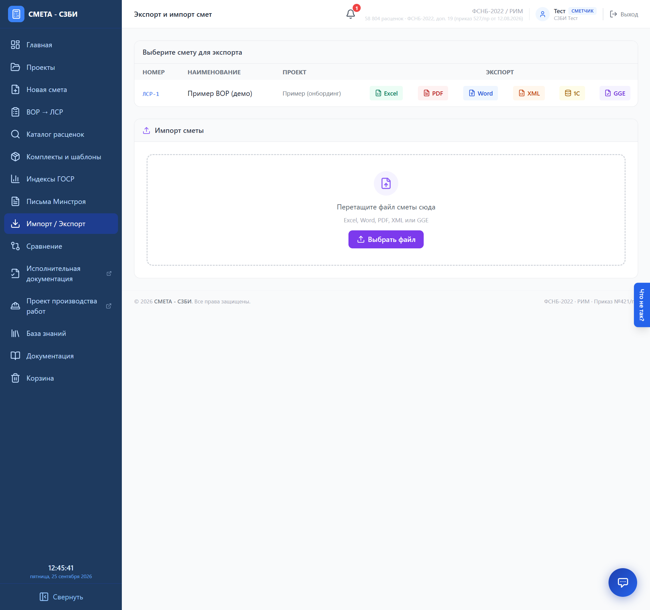This screenshot has width=650, height=610.
Task: Click the ФСНБ-2022 / РИМ header text
Action: pyautogui.click(x=497, y=11)
